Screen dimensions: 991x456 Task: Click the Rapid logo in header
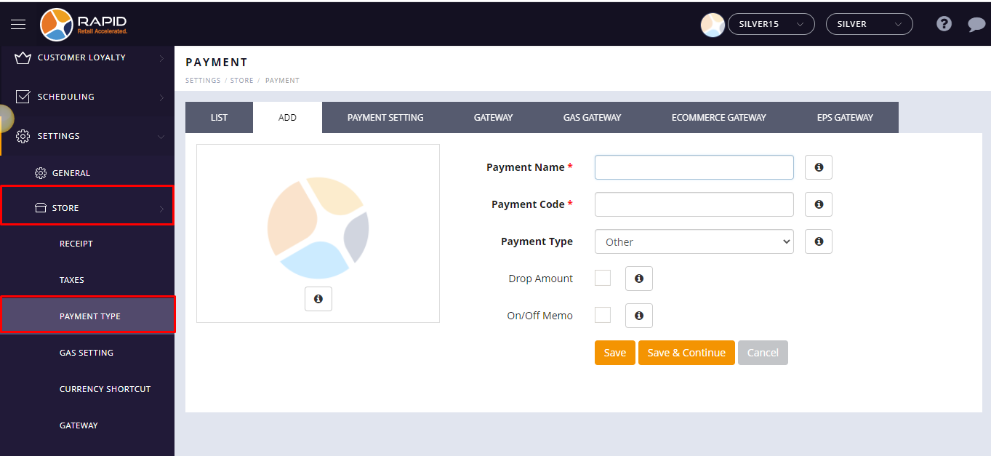(x=84, y=24)
